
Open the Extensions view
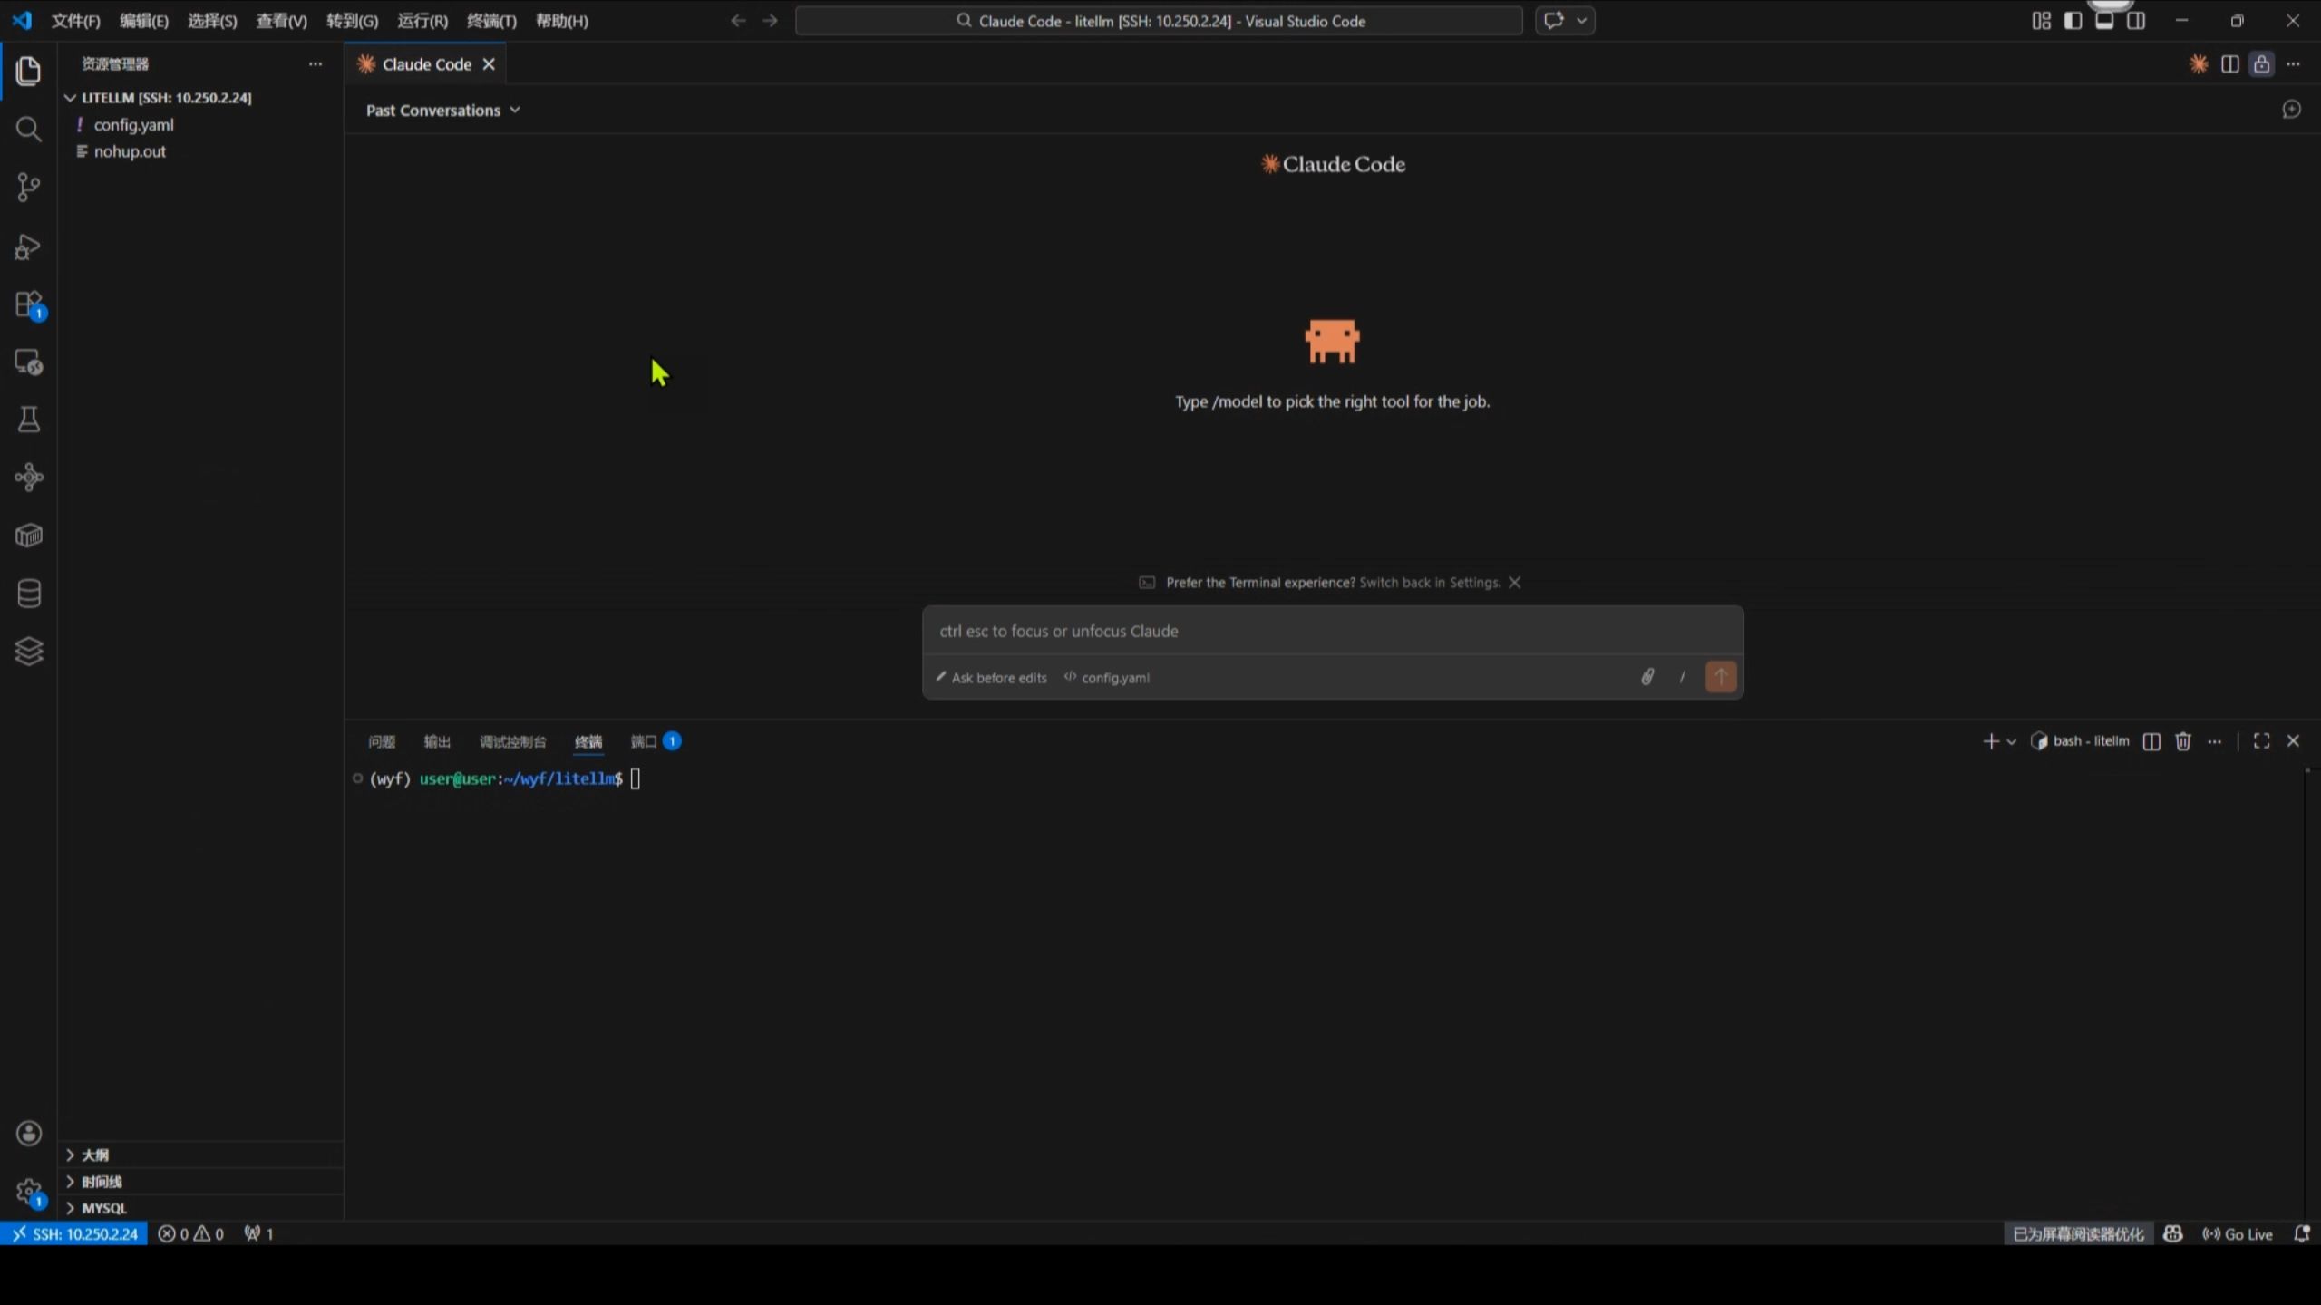28,304
